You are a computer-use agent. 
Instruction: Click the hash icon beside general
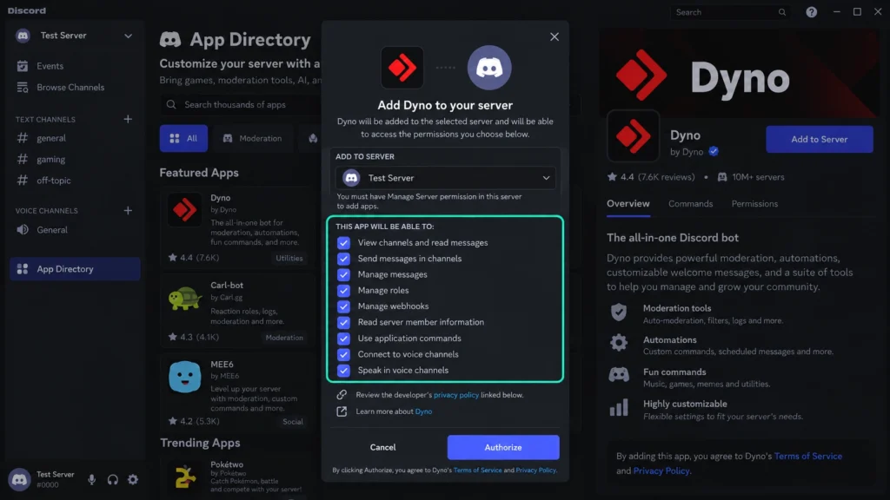tap(22, 138)
